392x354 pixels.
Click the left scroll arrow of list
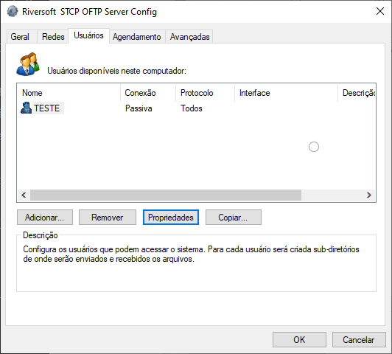pyautogui.click(x=24, y=195)
